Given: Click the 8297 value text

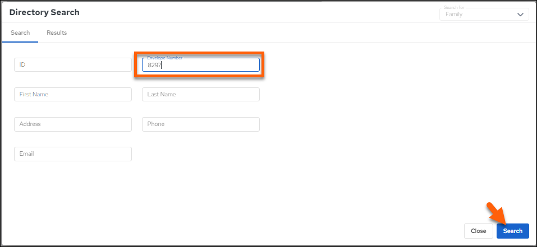Looking at the screenshot, I should pyautogui.click(x=154, y=65).
